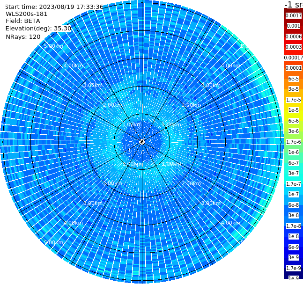Click the lower-left 4.00km range label
Image resolution: width=303 pixels, height=284 pixels.
click(73, 223)
